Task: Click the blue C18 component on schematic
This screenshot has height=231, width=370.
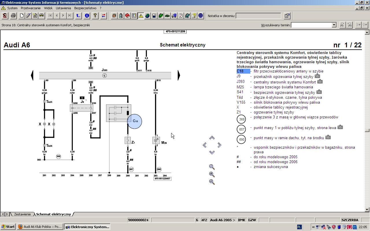Action: pyautogui.click(x=134, y=121)
